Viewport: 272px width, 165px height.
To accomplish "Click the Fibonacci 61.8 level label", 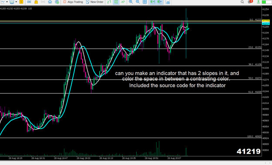I will 255,92.
